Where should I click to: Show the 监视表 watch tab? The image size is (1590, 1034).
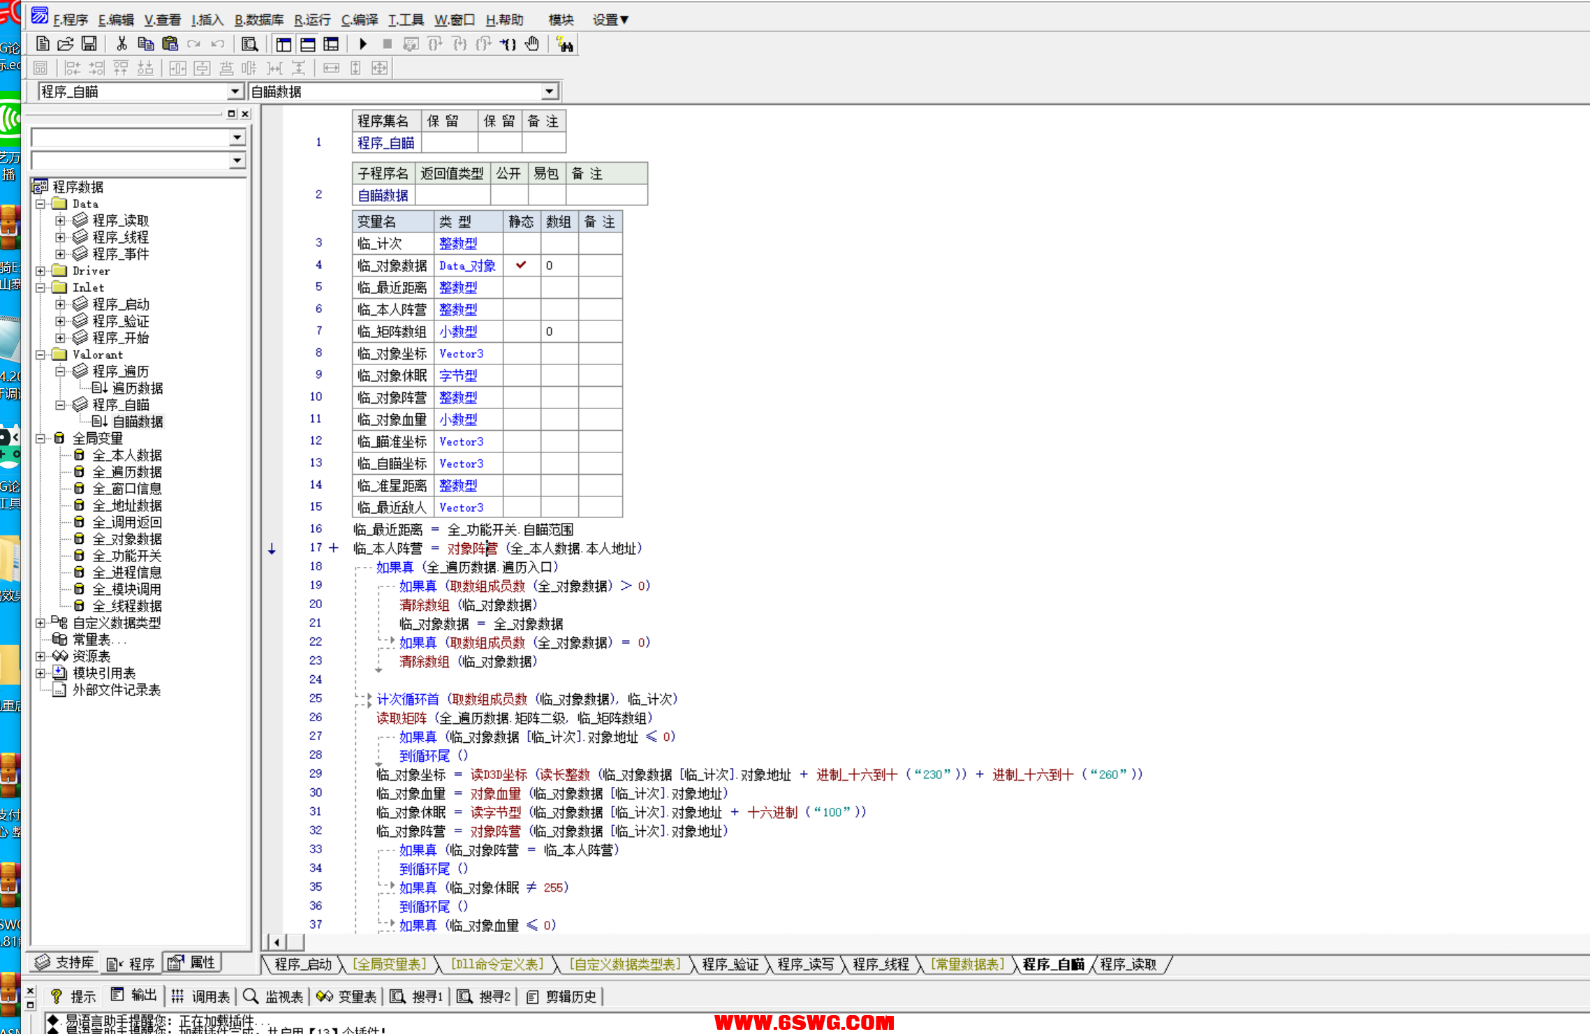[273, 996]
